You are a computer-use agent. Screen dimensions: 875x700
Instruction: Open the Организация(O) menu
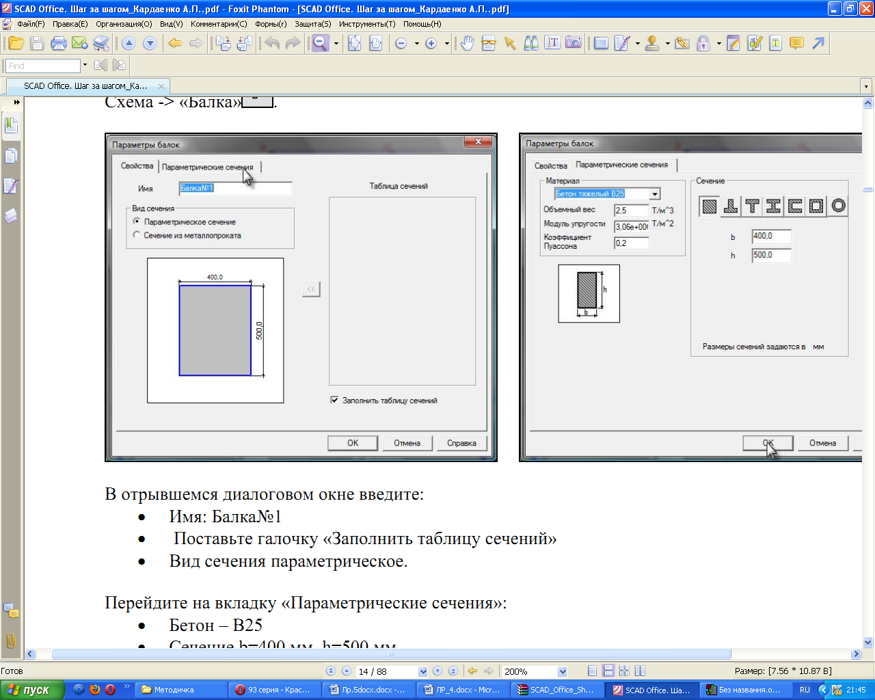(x=124, y=24)
